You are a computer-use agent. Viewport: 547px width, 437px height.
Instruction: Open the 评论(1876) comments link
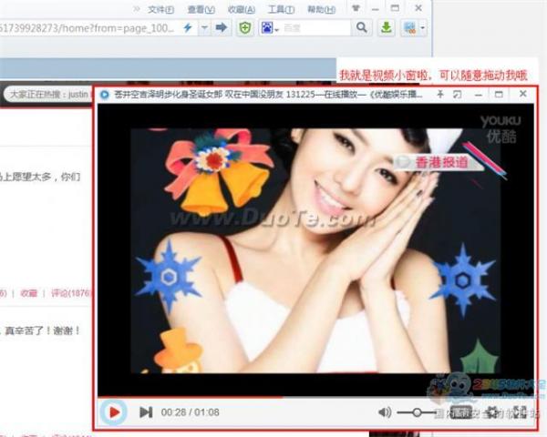71,293
